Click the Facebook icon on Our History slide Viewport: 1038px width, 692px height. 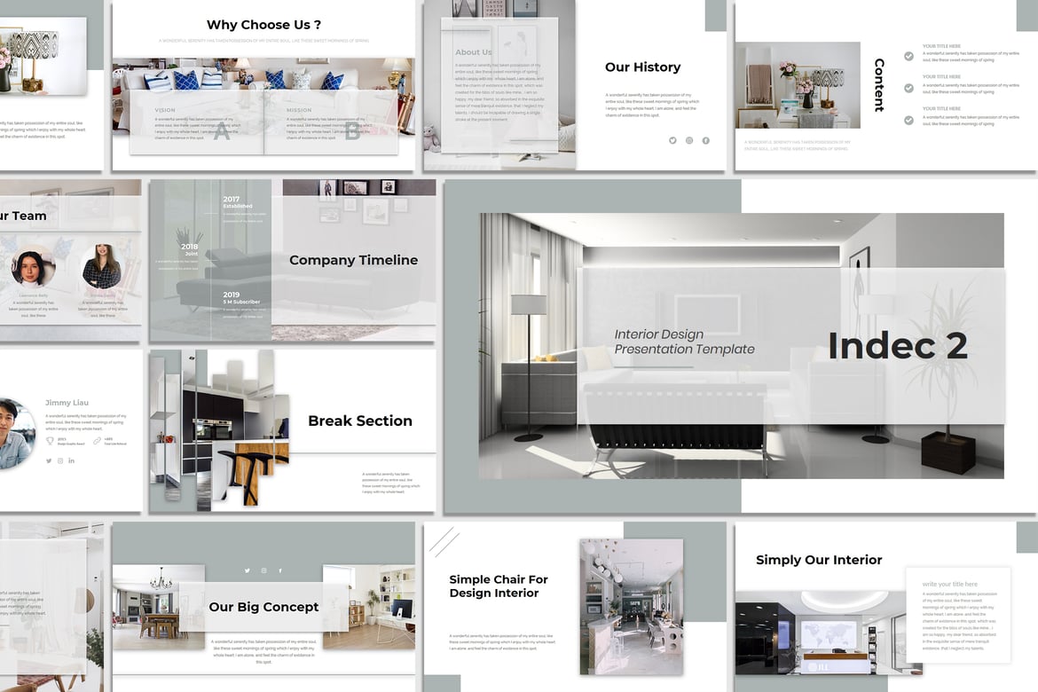point(705,140)
